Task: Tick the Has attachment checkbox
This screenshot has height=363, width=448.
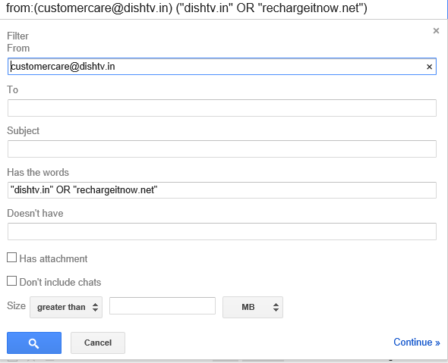Action: point(11,257)
